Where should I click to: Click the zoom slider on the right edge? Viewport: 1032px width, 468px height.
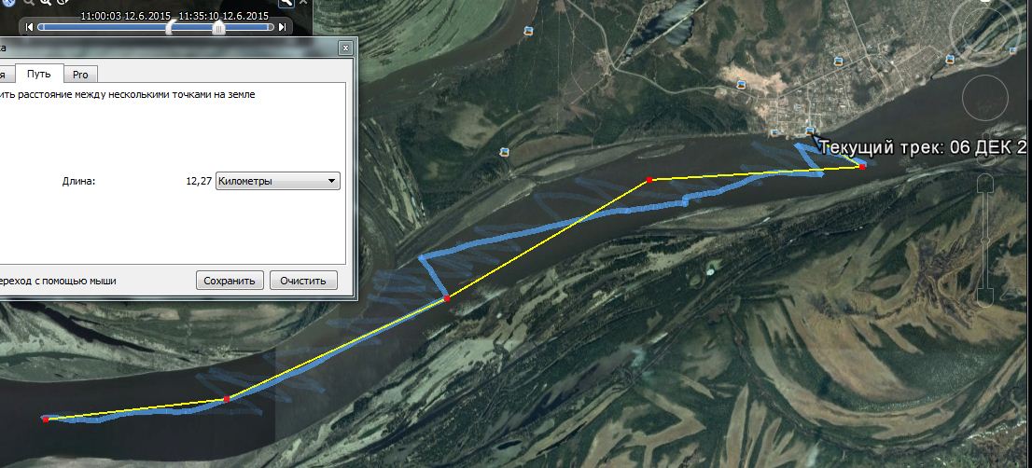[984, 240]
